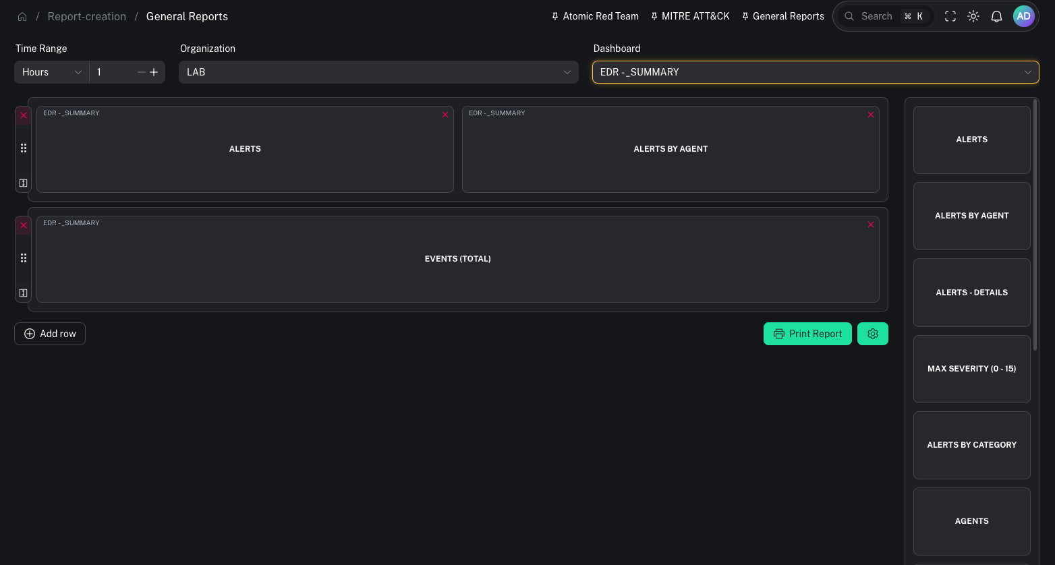Pick ALERTS BY CATEGORY card
This screenshot has width=1055, height=565.
click(972, 445)
